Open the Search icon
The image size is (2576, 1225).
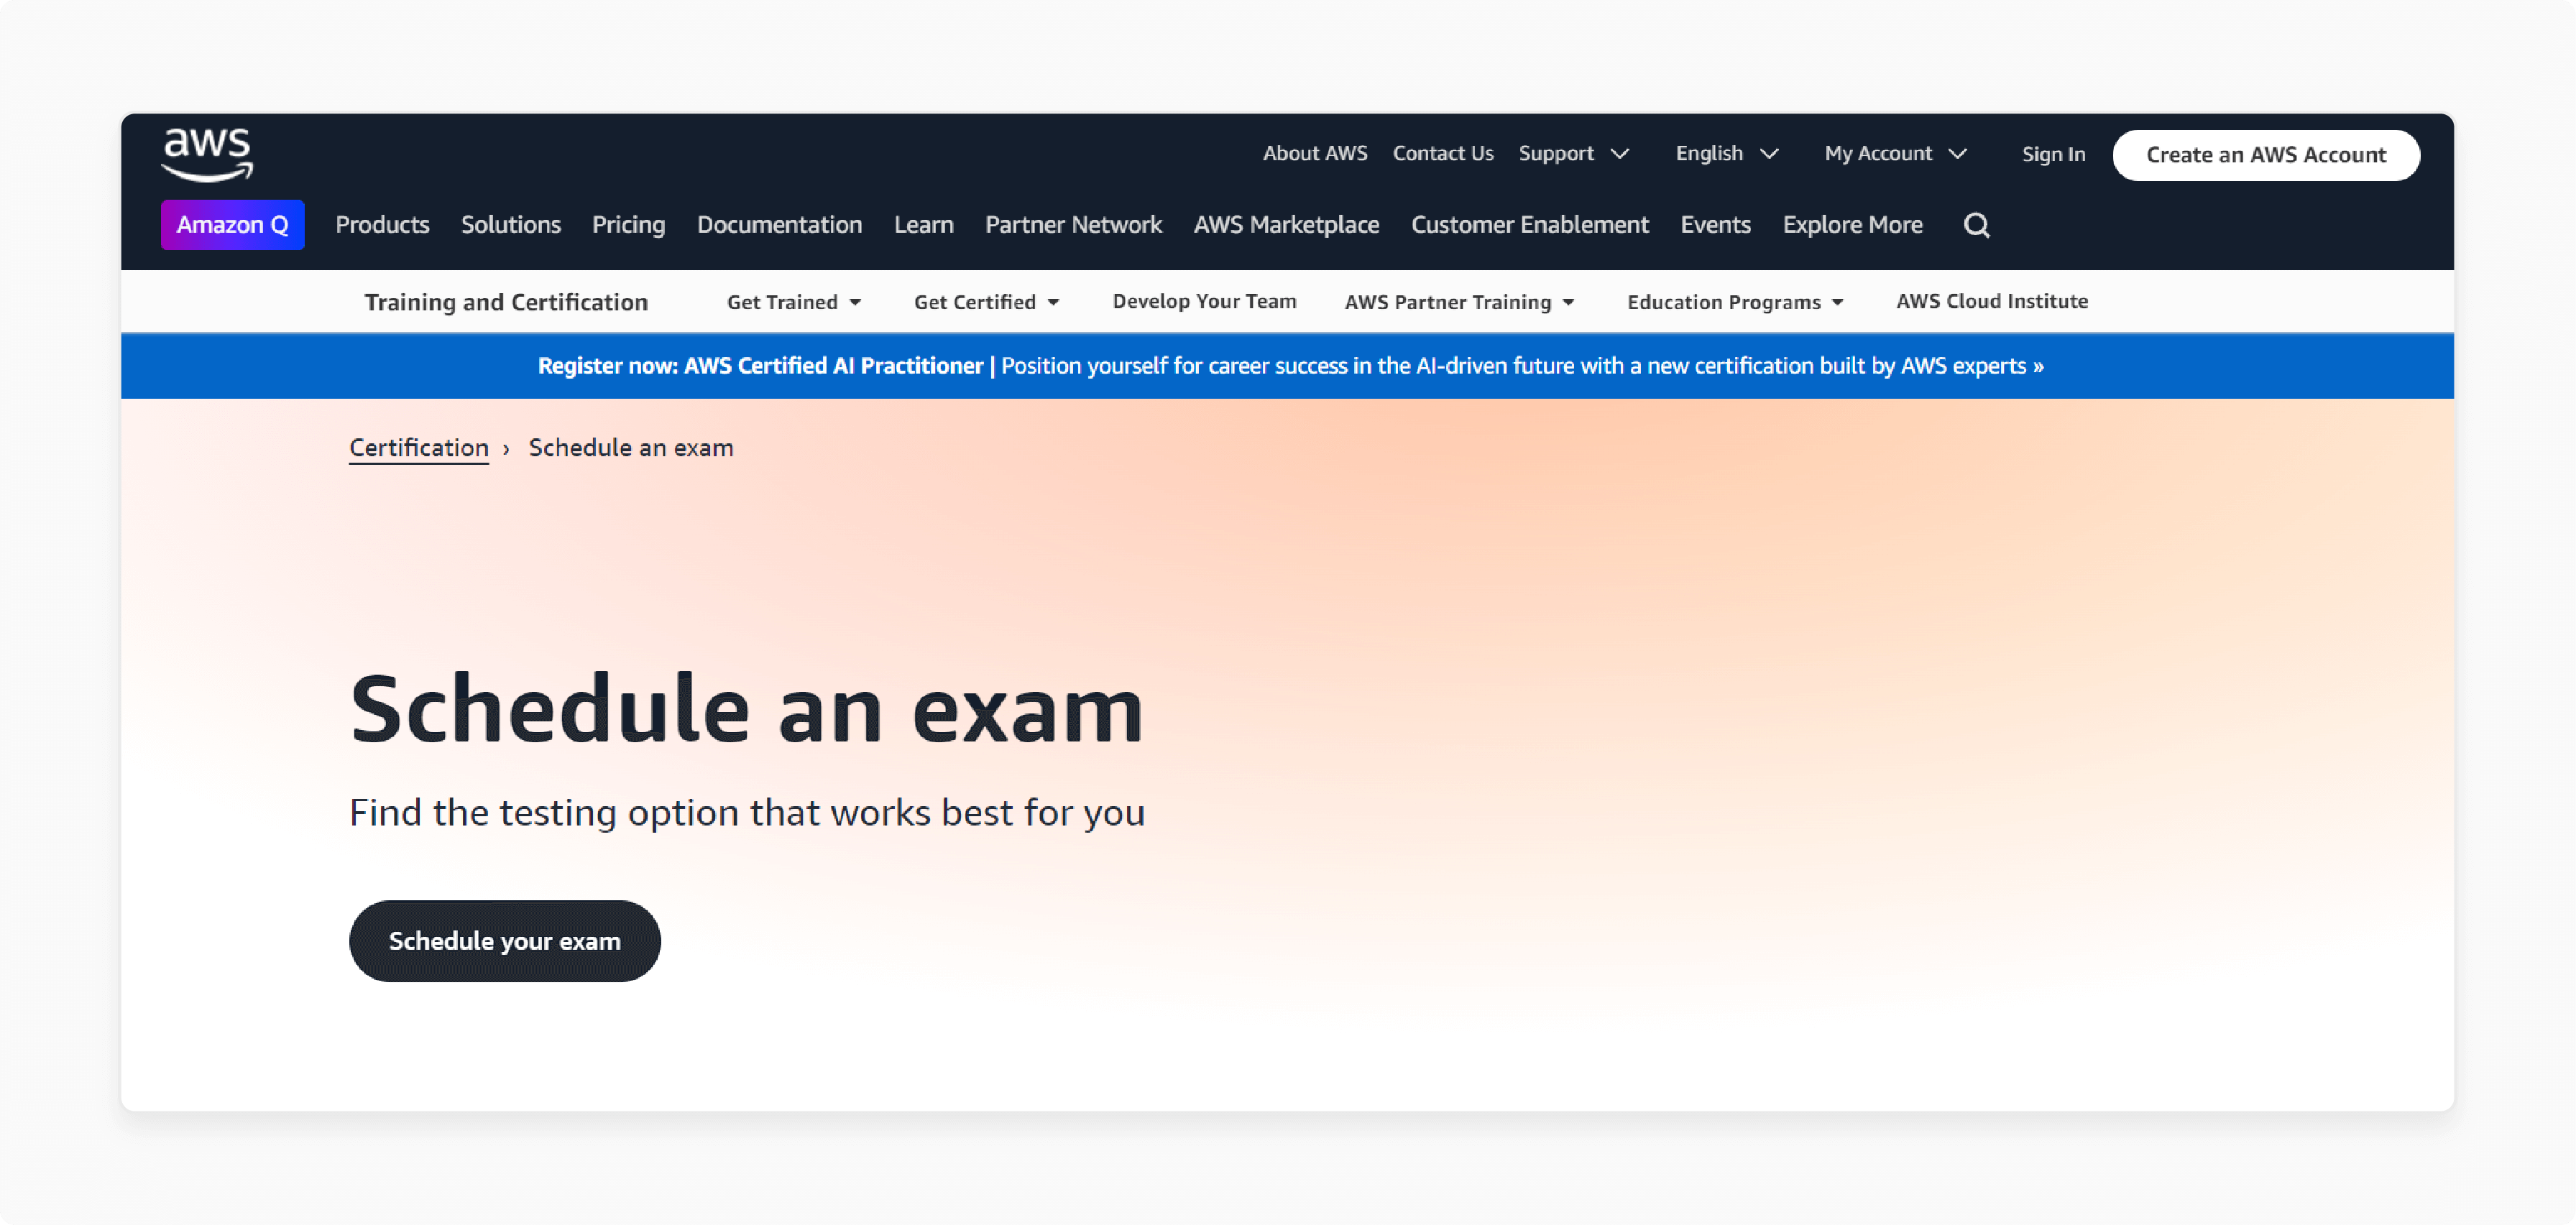pos(1978,223)
